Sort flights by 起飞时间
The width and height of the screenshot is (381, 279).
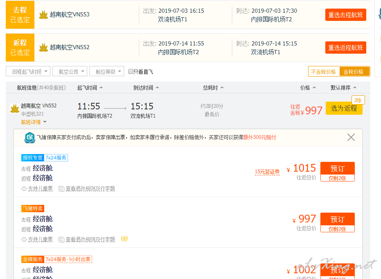(90, 88)
